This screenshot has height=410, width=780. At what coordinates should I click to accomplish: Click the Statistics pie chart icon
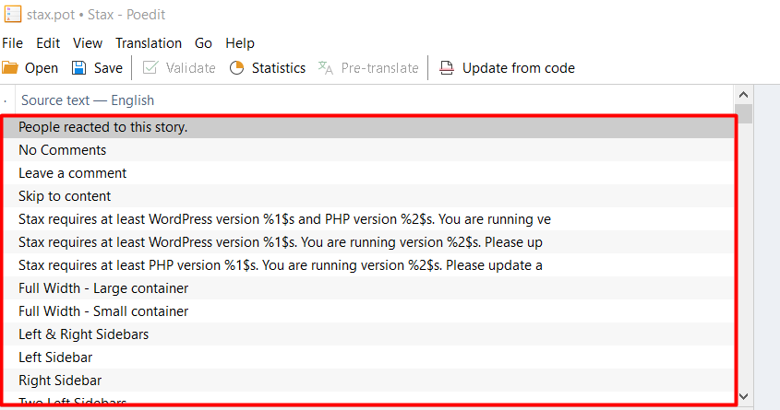(237, 67)
